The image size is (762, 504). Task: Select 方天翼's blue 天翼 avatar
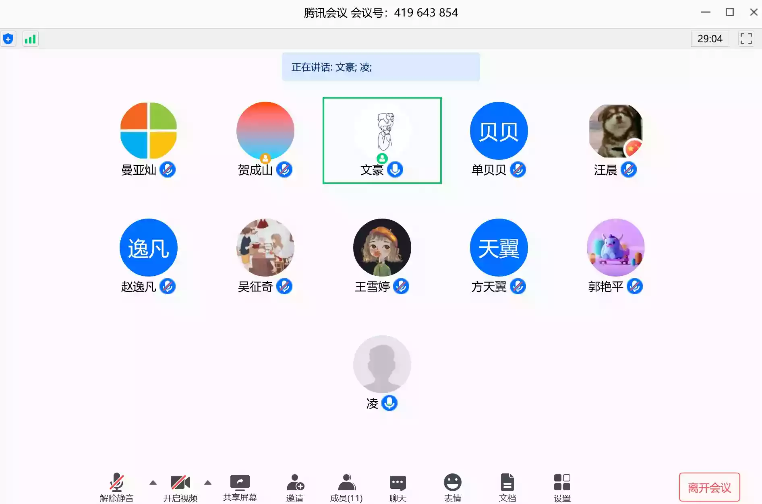click(499, 248)
